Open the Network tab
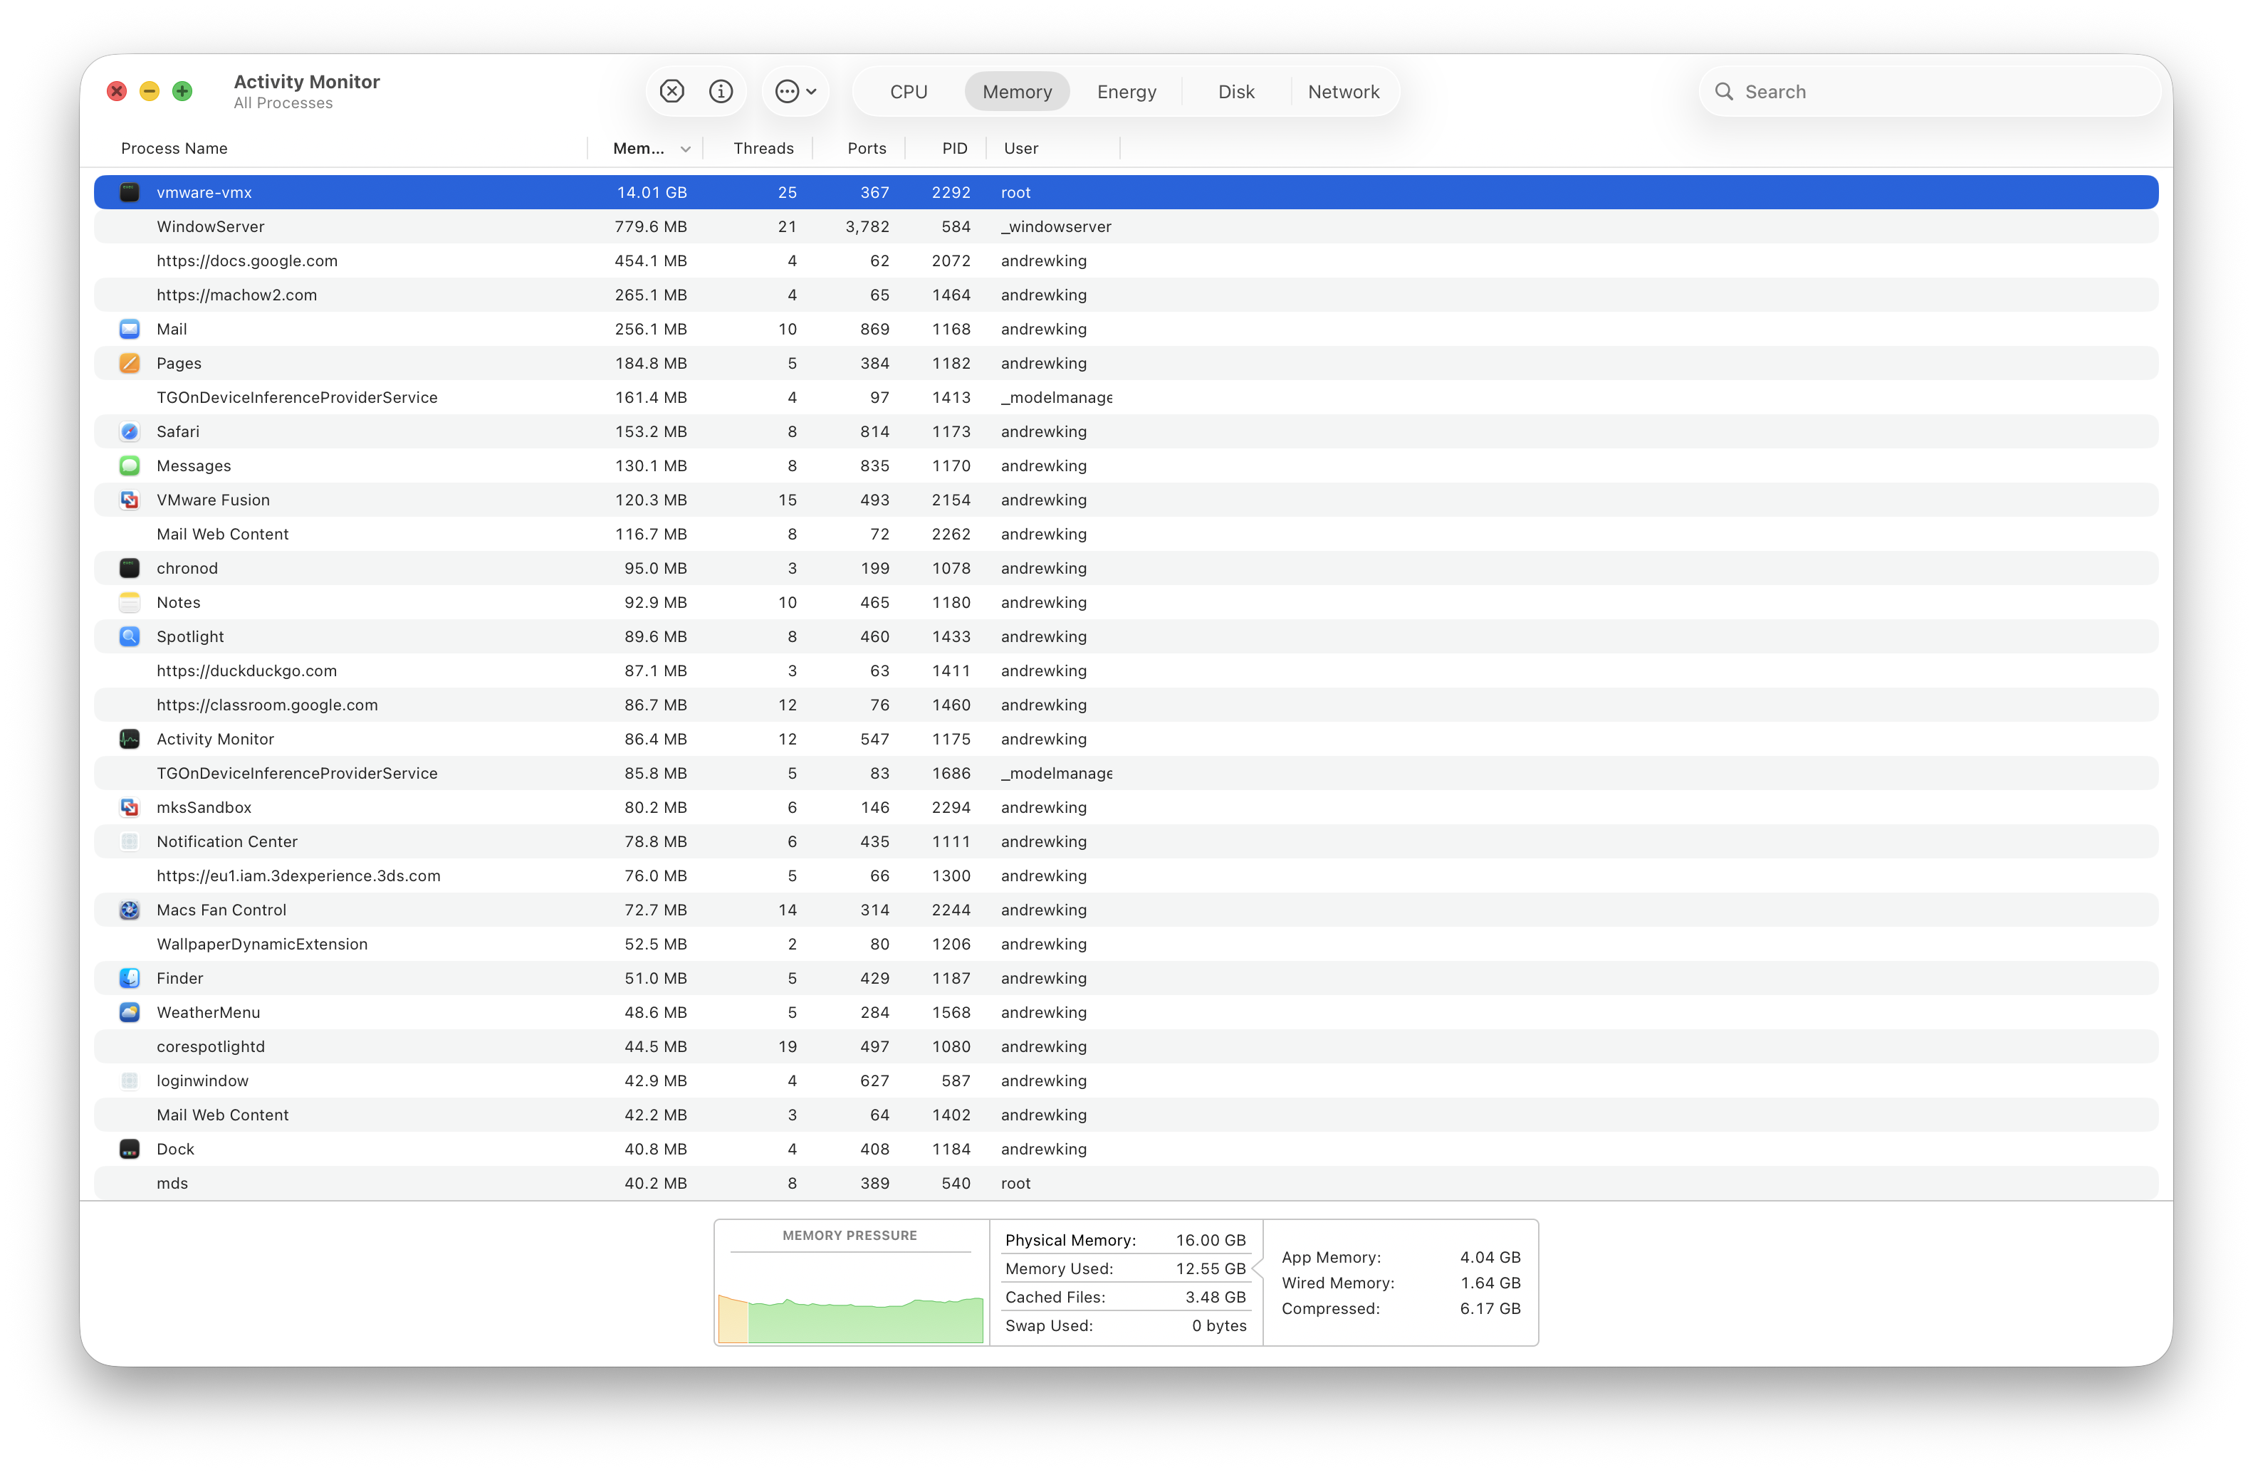The height and width of the screenshot is (1472, 2253). click(x=1343, y=92)
